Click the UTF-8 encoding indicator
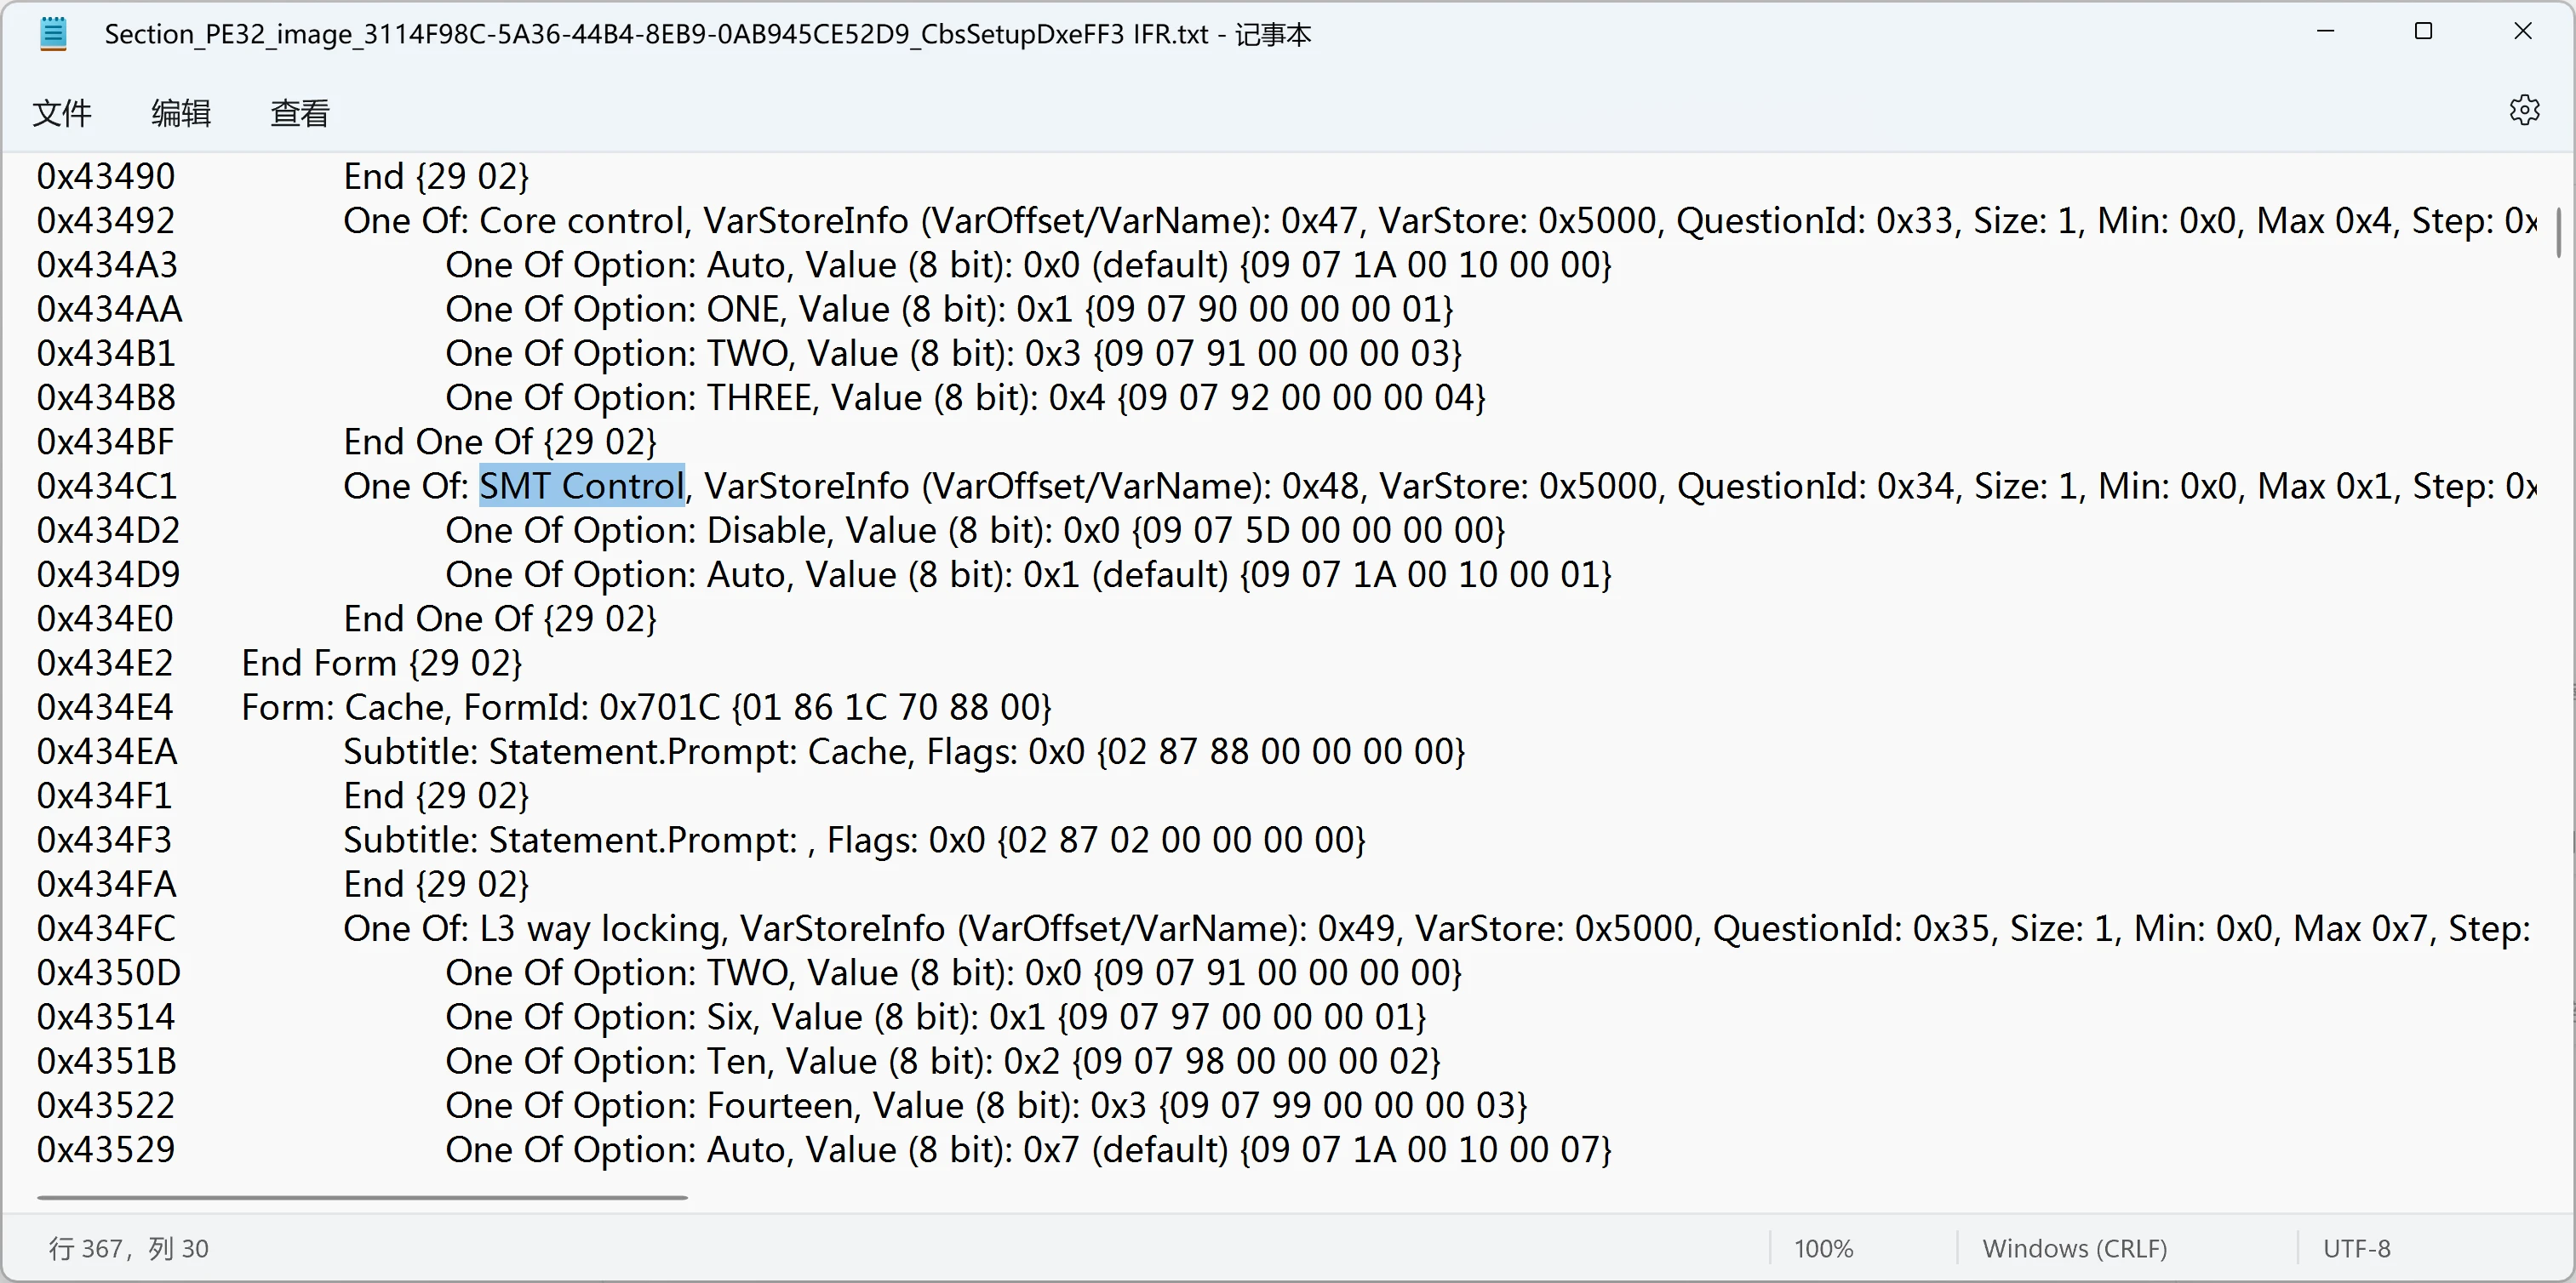The image size is (2576, 1283). 2356,1248
